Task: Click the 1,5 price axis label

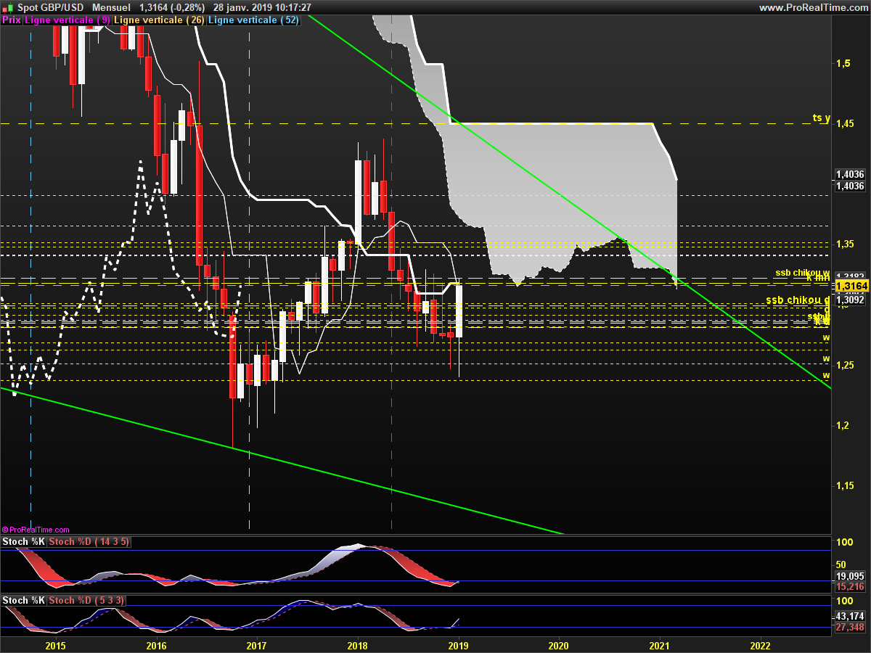Action: 842,63
